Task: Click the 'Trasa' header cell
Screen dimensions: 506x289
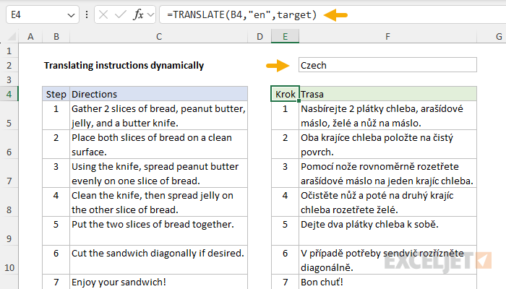Action: (387, 94)
